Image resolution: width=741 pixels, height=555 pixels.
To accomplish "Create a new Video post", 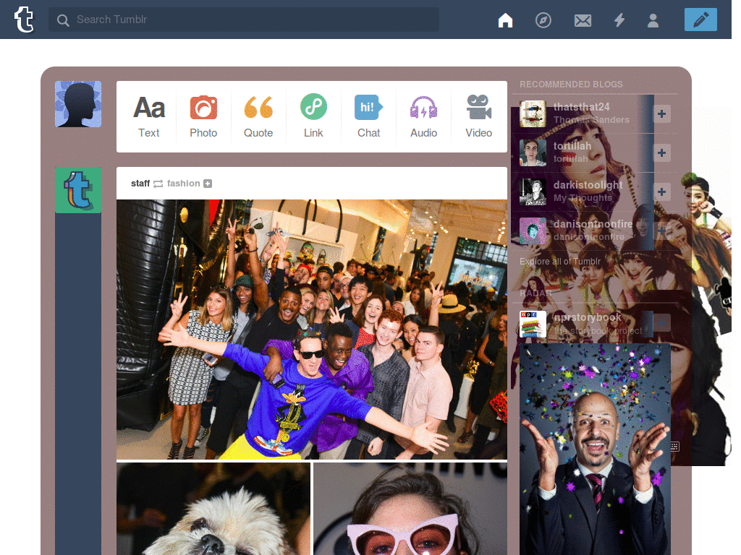I will click(x=479, y=116).
